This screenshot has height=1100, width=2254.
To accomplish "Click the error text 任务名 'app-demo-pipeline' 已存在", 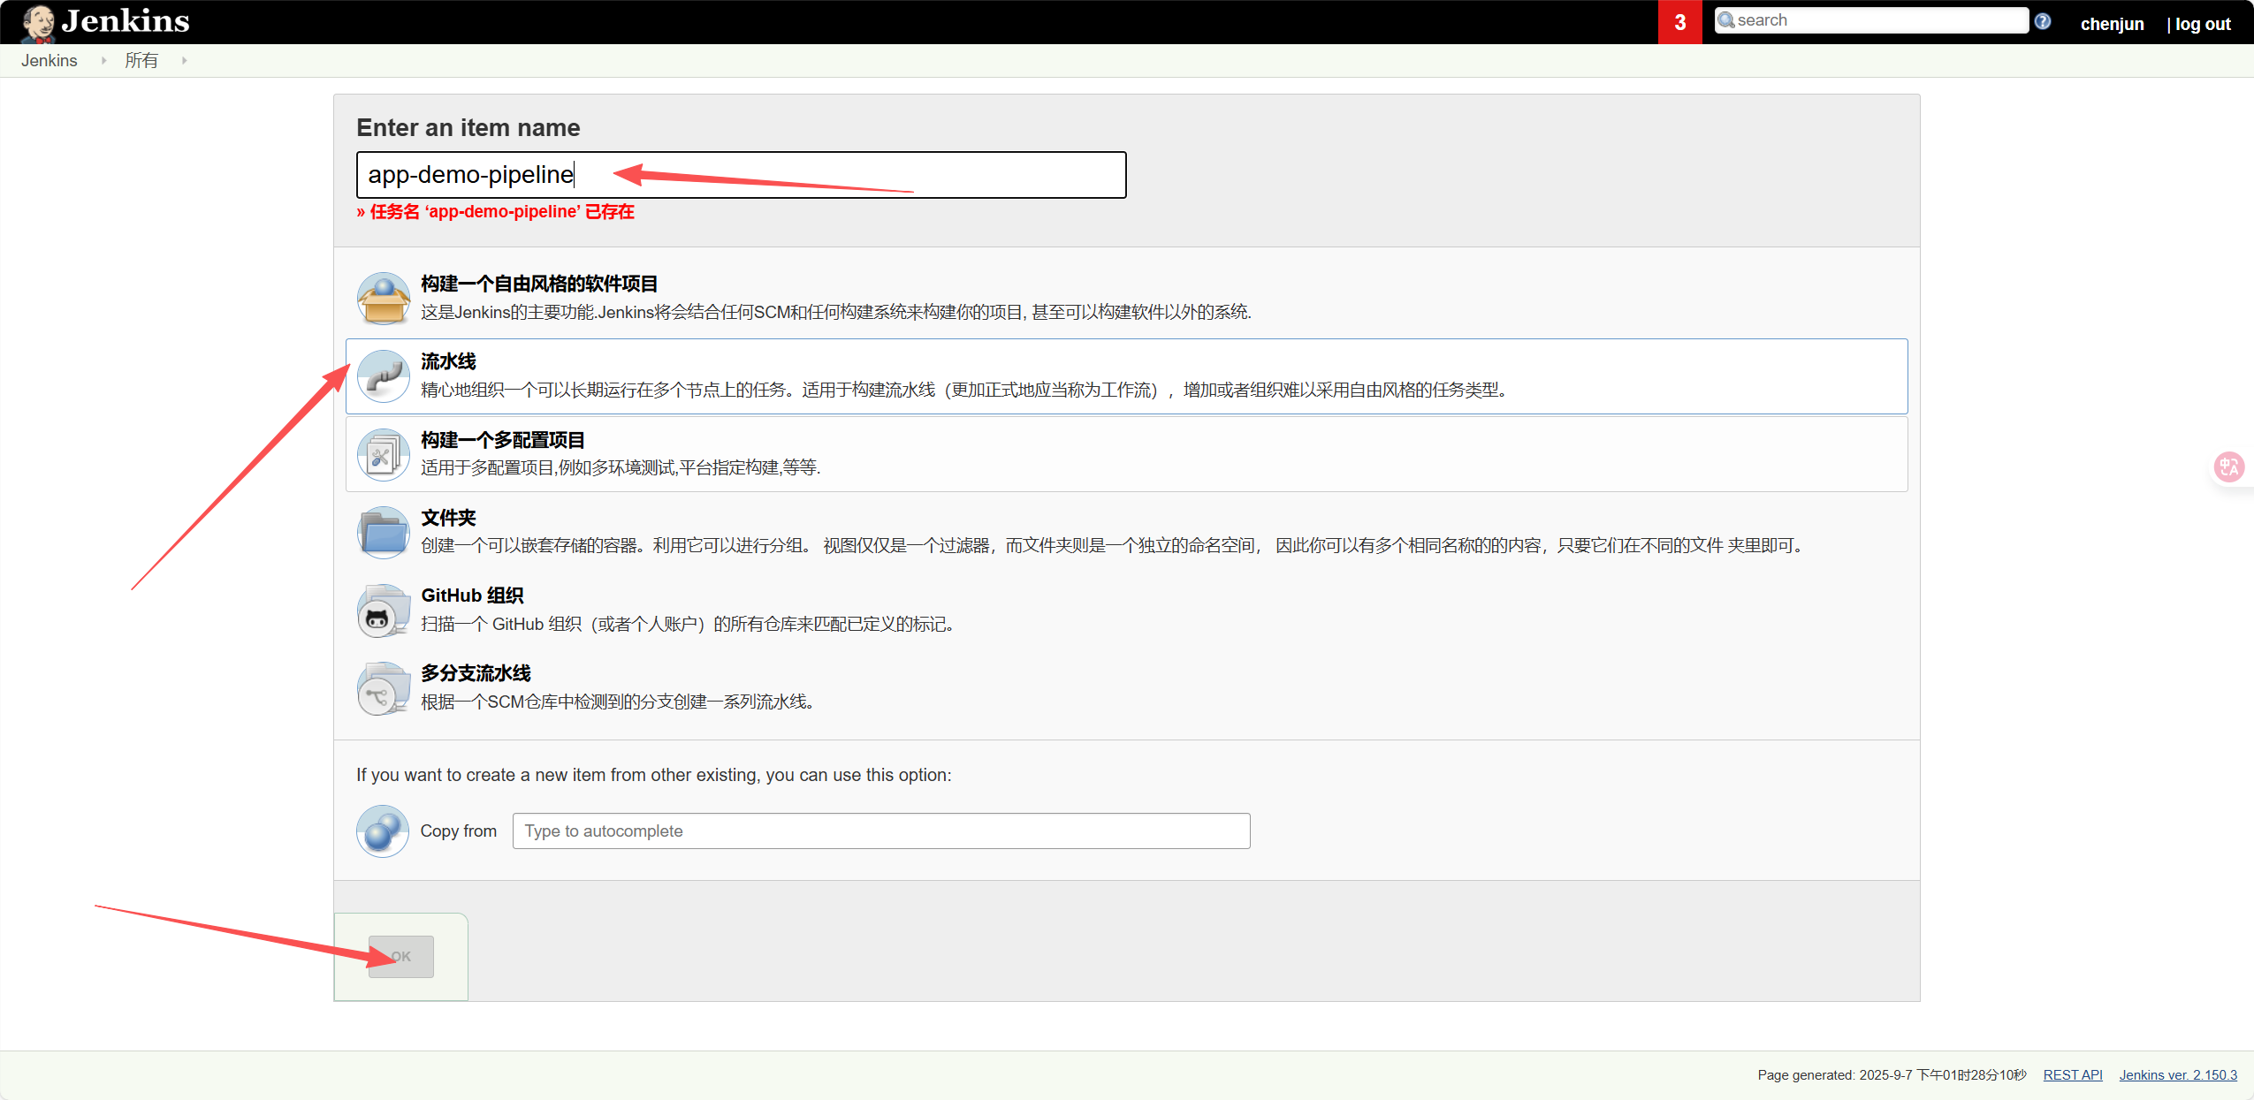I will [x=495, y=212].
